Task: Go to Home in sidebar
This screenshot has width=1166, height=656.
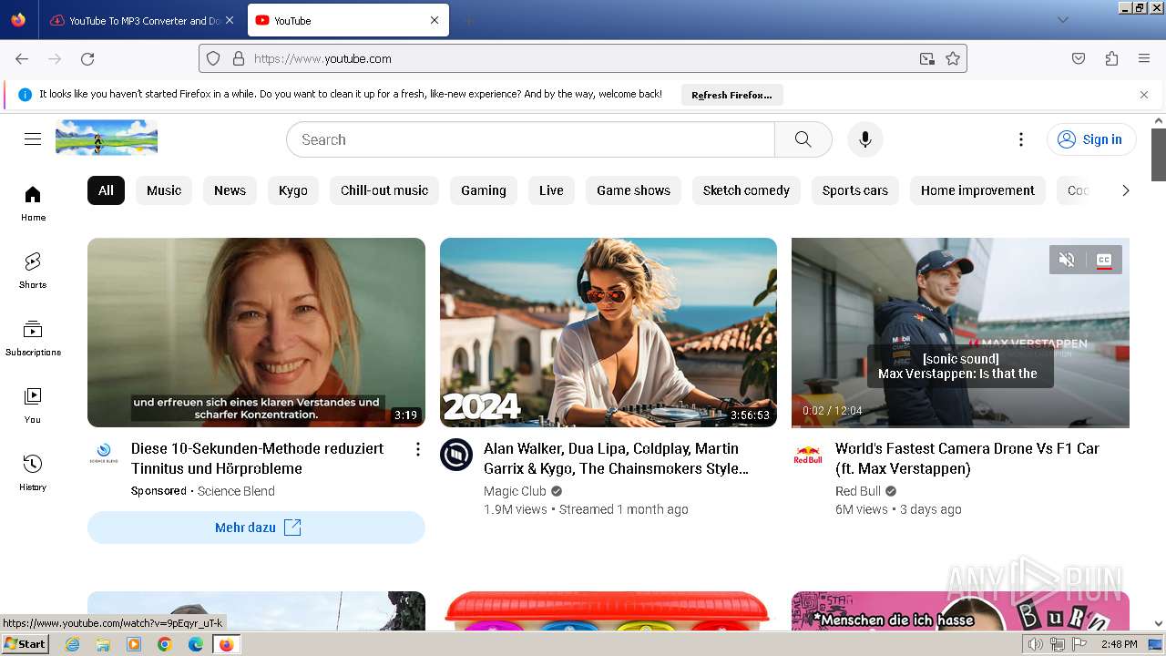Action: tap(33, 203)
